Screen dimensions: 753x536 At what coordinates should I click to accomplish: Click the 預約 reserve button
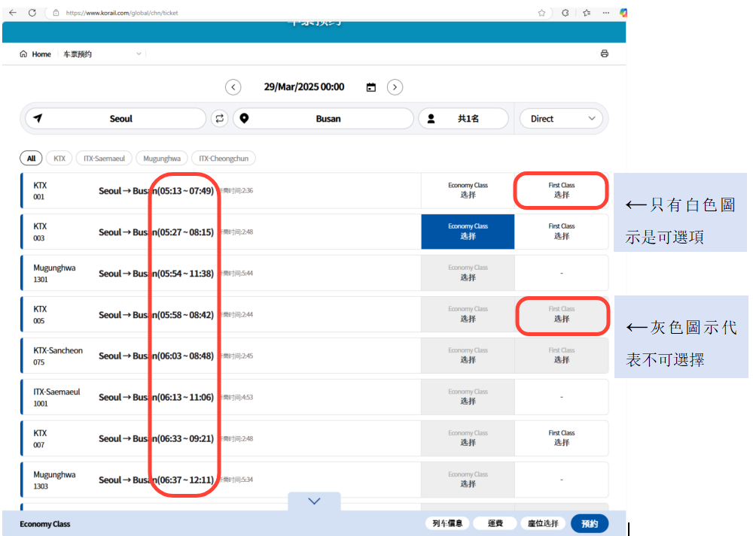point(589,524)
